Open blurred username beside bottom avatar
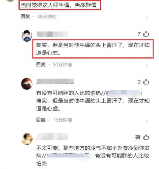This screenshot has height=169, width=159. 52,137
